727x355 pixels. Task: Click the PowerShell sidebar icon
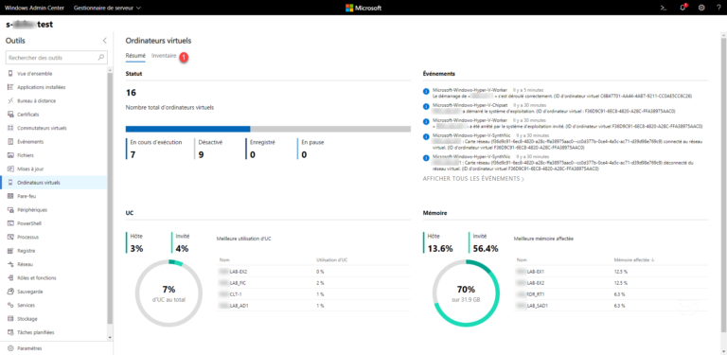tap(10, 223)
